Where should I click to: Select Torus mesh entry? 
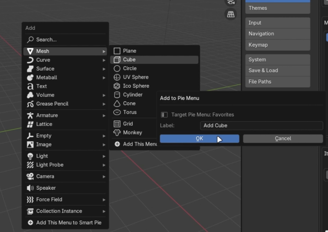pos(133,112)
